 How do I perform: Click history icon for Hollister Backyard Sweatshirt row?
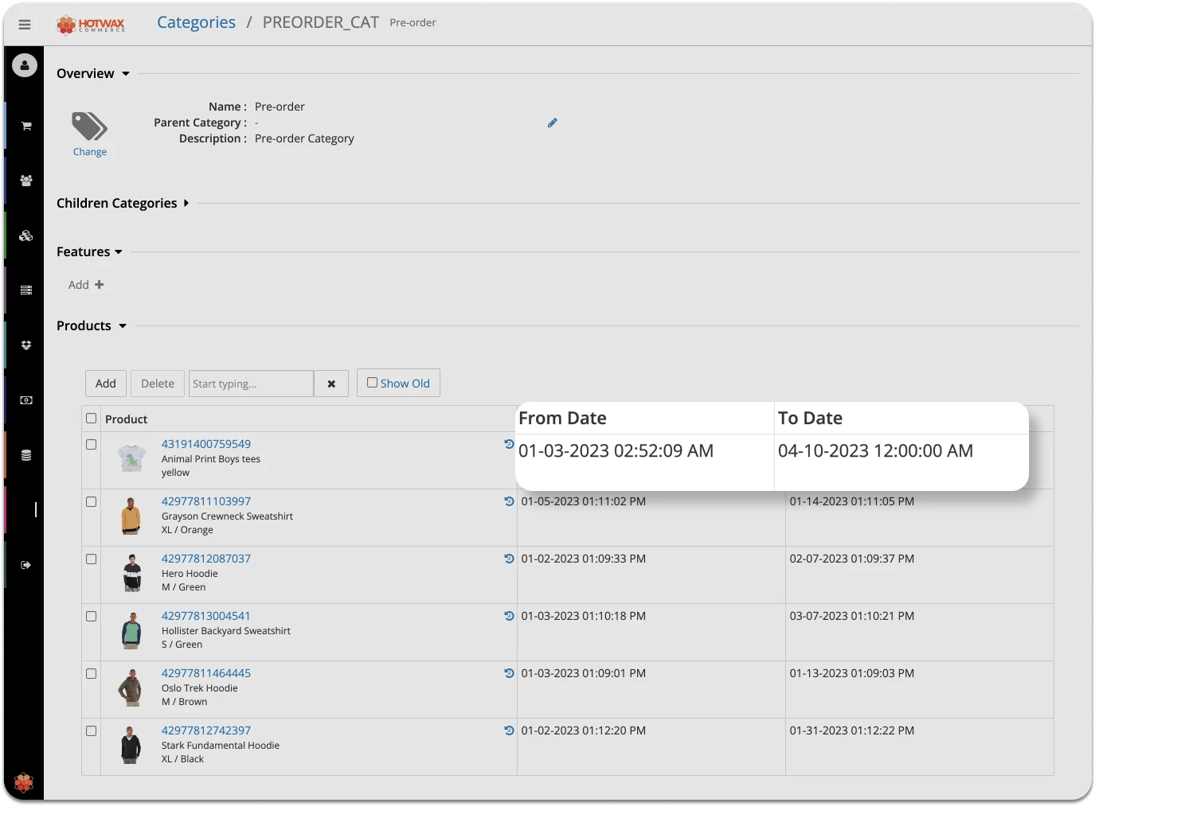[509, 616]
